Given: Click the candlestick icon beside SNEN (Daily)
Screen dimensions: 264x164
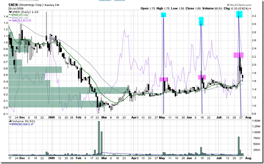Looking at the screenshot, I should (10, 12).
